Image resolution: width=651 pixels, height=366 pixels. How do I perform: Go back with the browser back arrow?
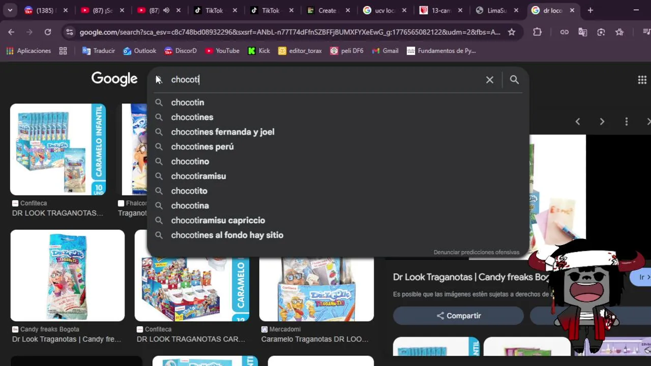tap(11, 32)
